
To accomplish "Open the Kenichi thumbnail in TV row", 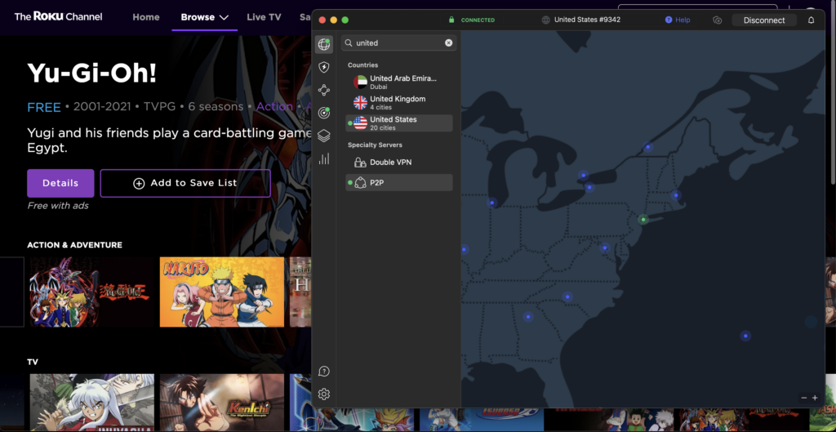I will click(222, 402).
